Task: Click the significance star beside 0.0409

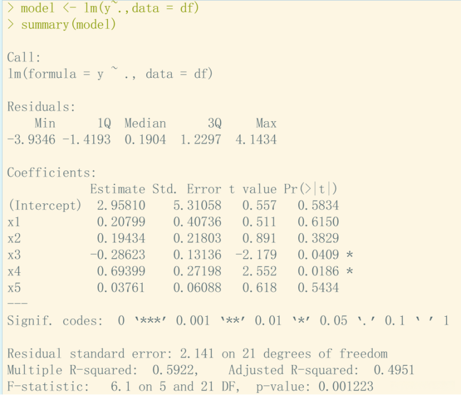Action: 349,254
